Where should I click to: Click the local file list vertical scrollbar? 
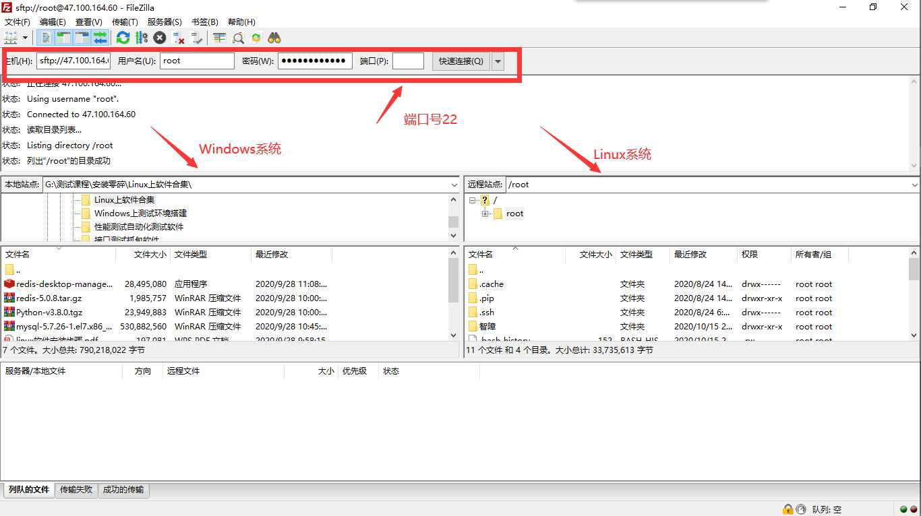(454, 294)
